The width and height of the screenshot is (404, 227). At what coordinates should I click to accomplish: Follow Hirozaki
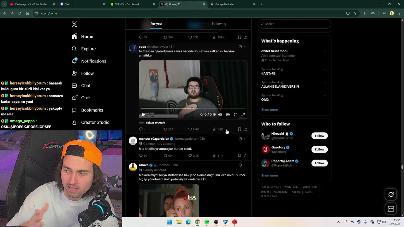(319, 136)
